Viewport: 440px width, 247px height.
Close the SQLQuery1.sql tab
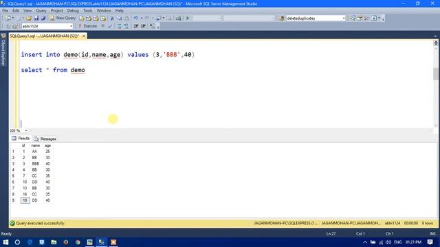coord(84,36)
